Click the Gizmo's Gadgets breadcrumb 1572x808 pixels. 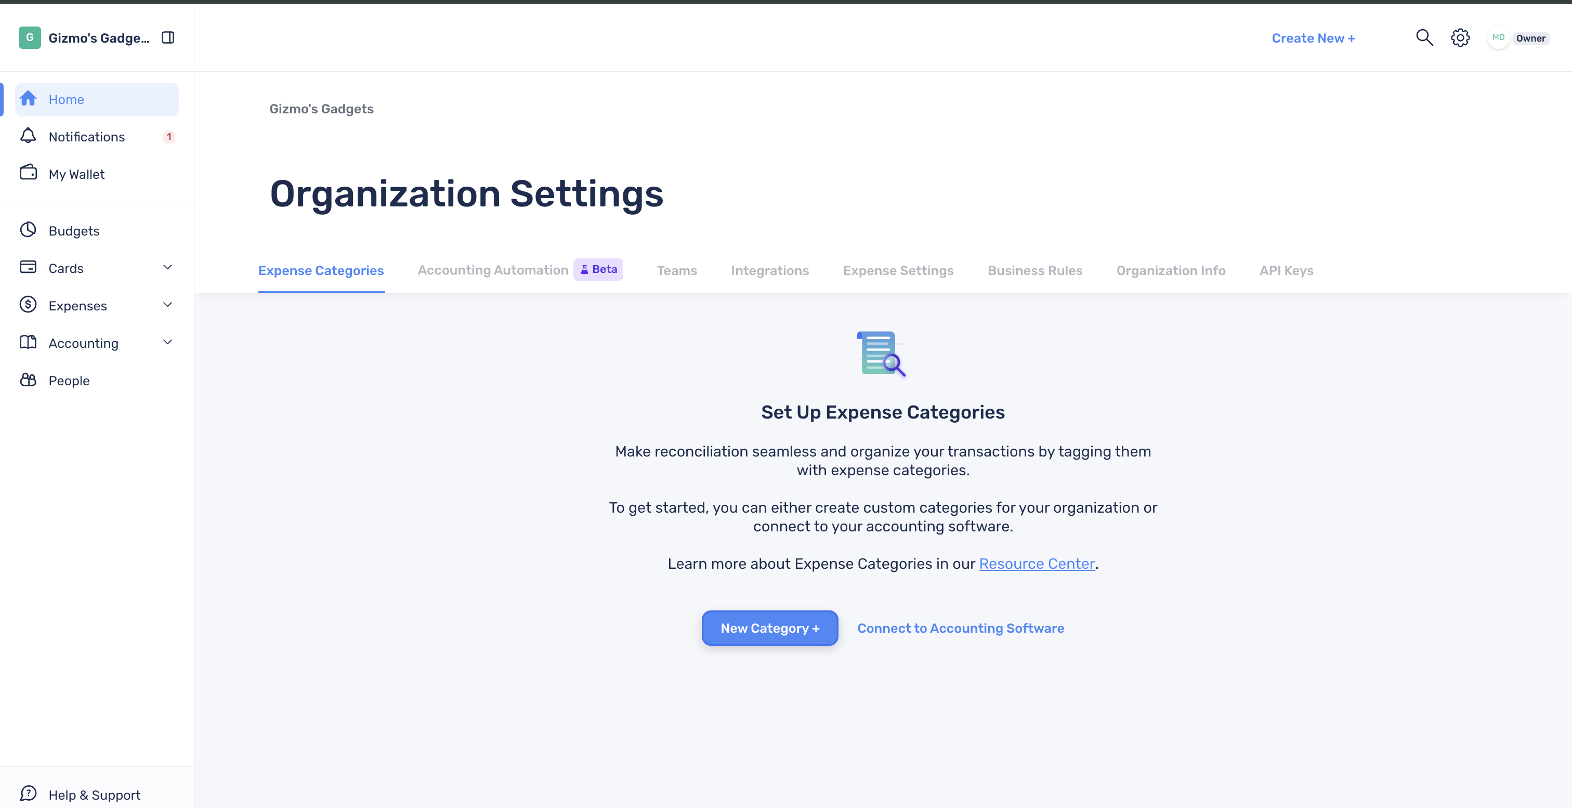322,109
